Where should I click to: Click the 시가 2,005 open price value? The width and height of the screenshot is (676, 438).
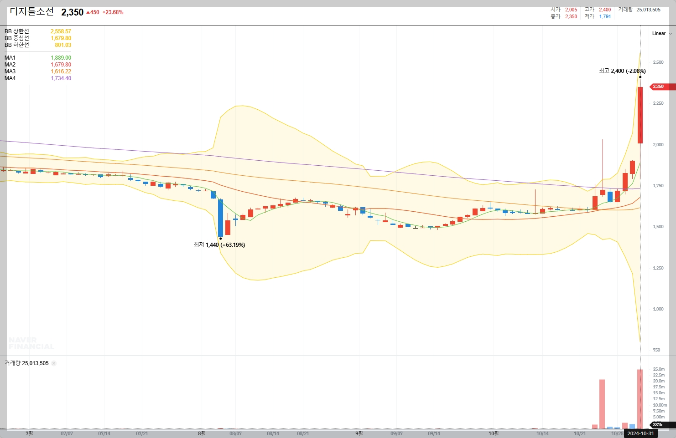(x=571, y=10)
